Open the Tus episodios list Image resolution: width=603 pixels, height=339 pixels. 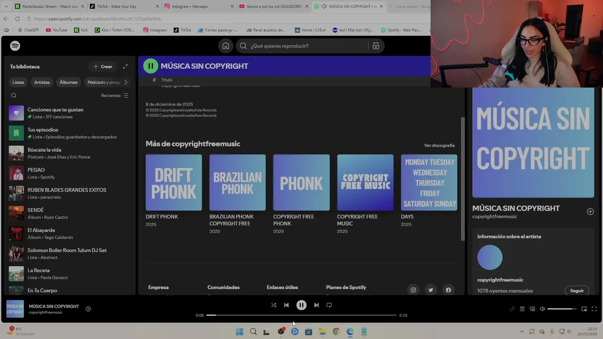[69, 133]
